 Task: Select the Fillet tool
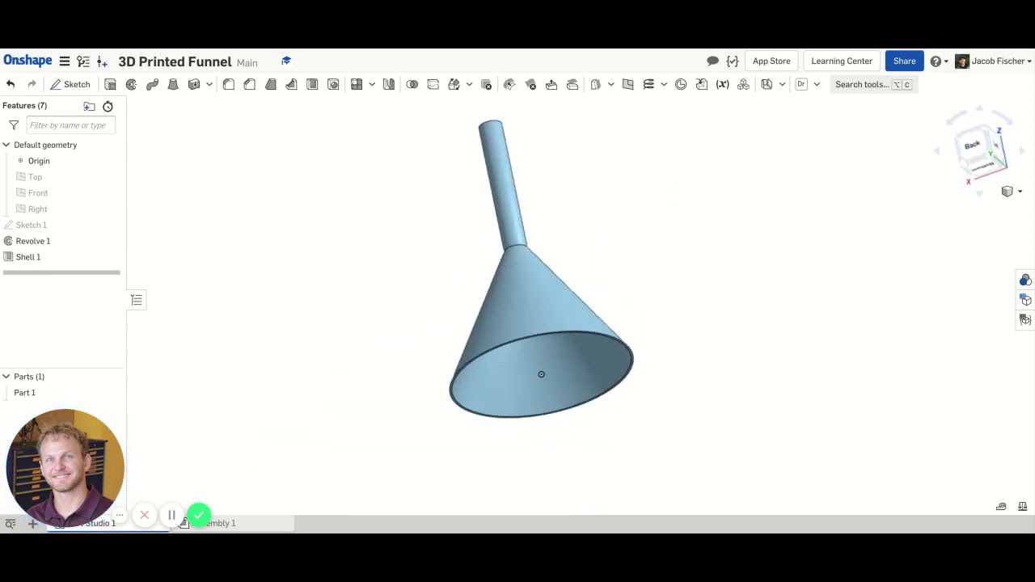pyautogui.click(x=229, y=84)
